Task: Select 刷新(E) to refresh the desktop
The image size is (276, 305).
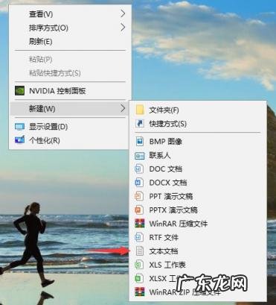Action: tap(70, 41)
